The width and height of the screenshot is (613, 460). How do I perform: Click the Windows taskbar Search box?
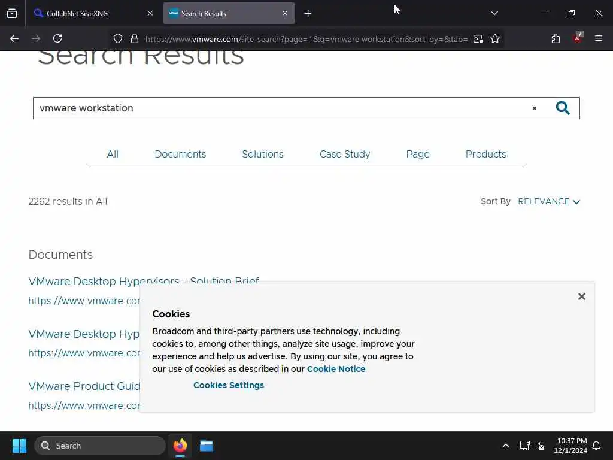(x=100, y=446)
